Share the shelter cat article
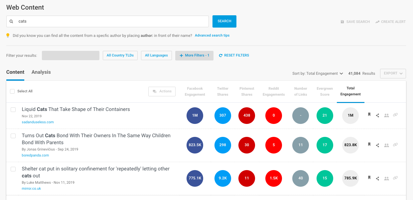Image resolution: width=413 pixels, height=200 pixels. 377,178
